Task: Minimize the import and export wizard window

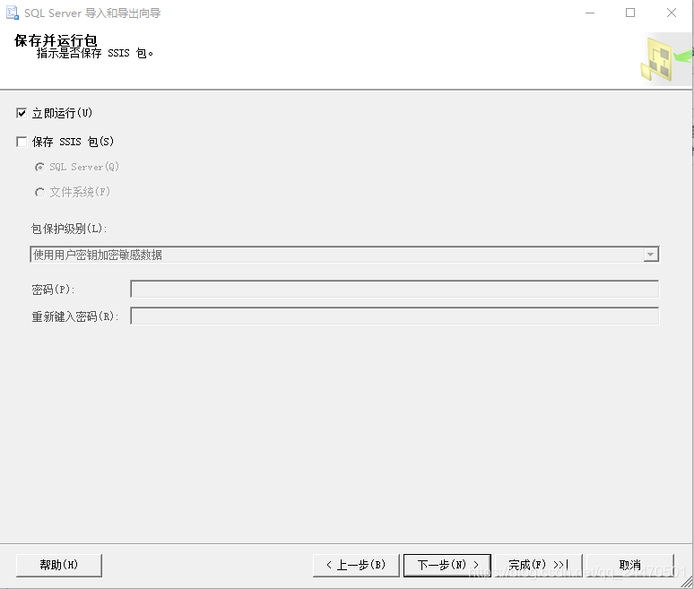Action: (x=589, y=13)
